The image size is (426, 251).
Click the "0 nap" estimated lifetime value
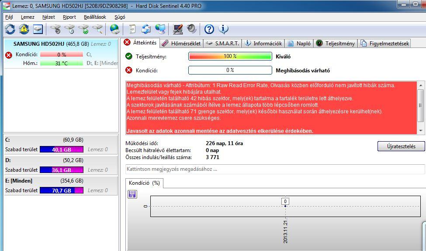click(x=212, y=150)
